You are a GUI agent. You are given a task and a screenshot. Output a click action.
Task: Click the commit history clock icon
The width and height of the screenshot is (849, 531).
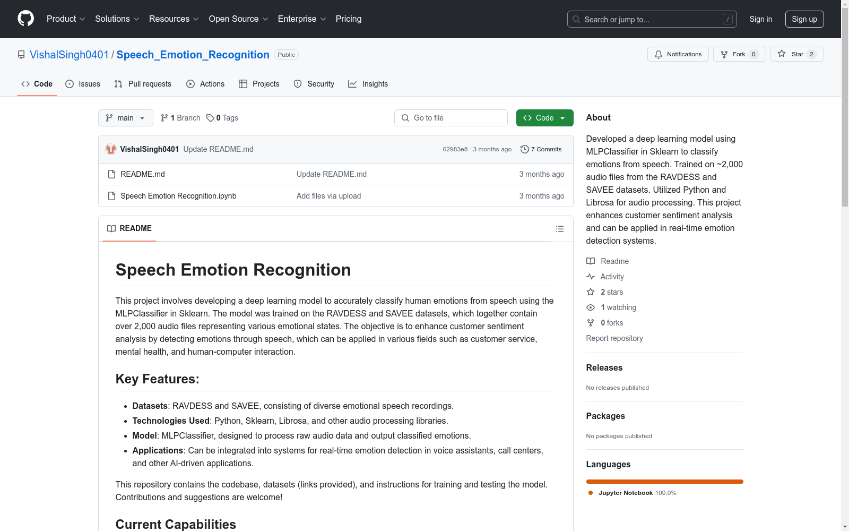click(x=525, y=149)
